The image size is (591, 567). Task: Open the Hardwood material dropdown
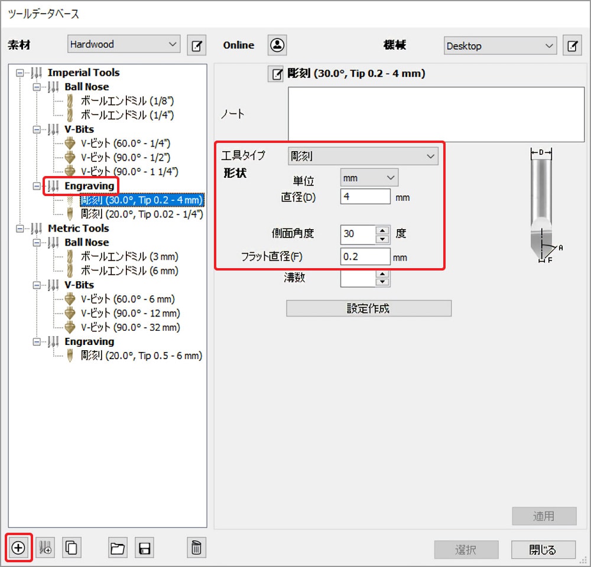click(124, 44)
